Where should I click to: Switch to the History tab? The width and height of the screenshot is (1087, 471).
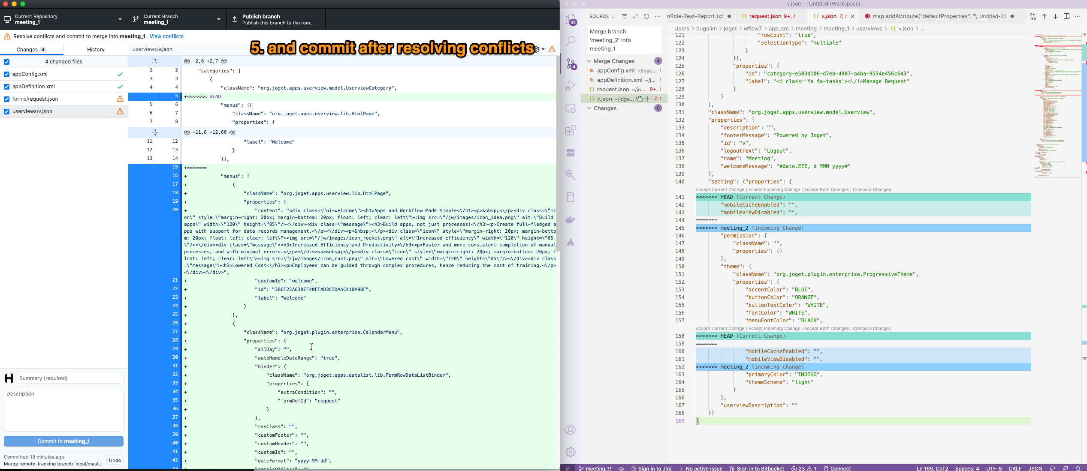pos(96,50)
